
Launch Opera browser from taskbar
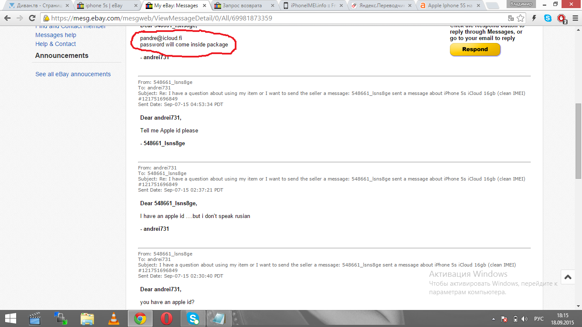167,318
